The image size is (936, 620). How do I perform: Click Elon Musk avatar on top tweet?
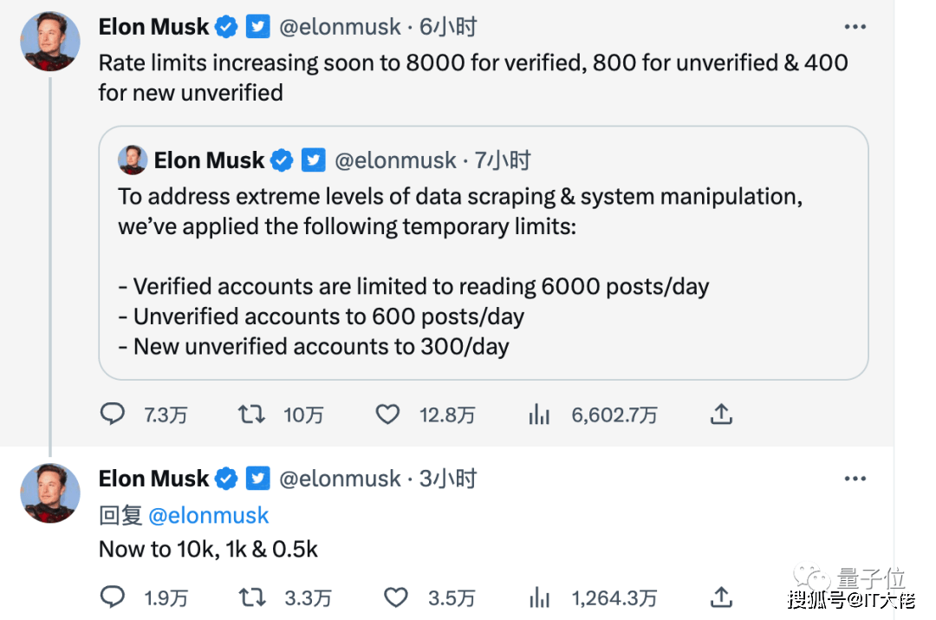tap(50, 41)
